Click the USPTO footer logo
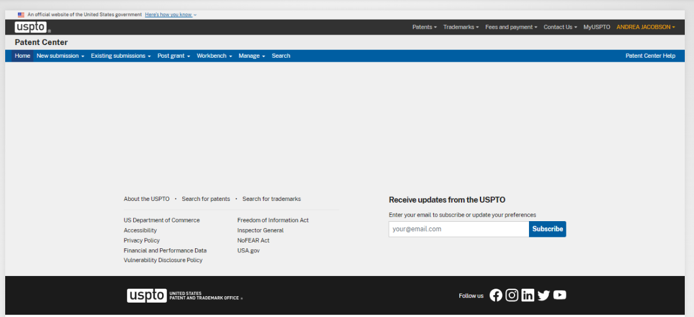This screenshot has width=694, height=317. [x=185, y=296]
